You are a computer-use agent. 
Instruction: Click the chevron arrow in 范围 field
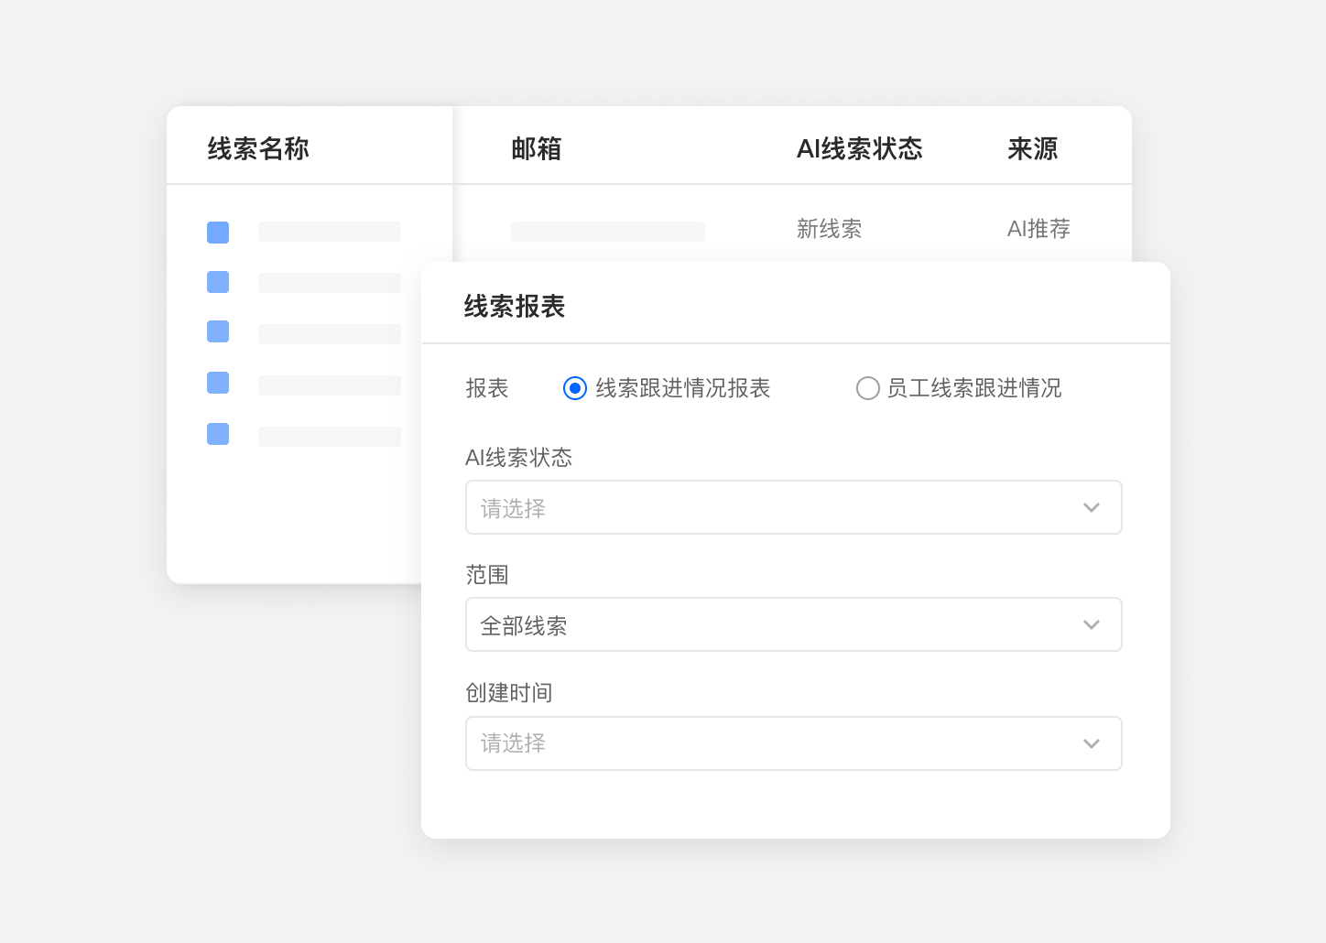coord(1091,625)
